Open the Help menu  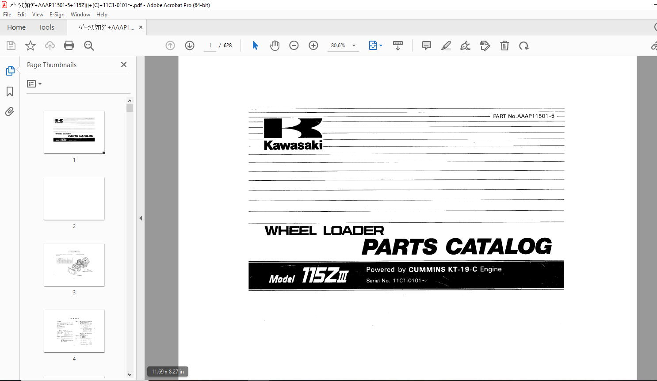[x=102, y=15]
